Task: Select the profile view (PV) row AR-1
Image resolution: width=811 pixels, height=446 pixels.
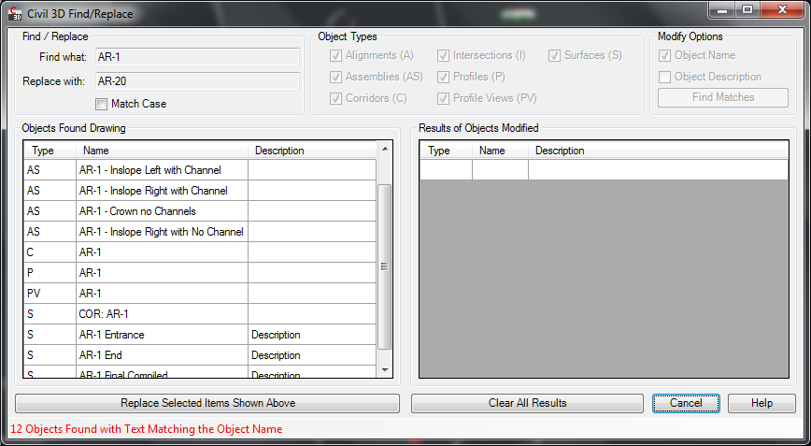Action: point(200,294)
